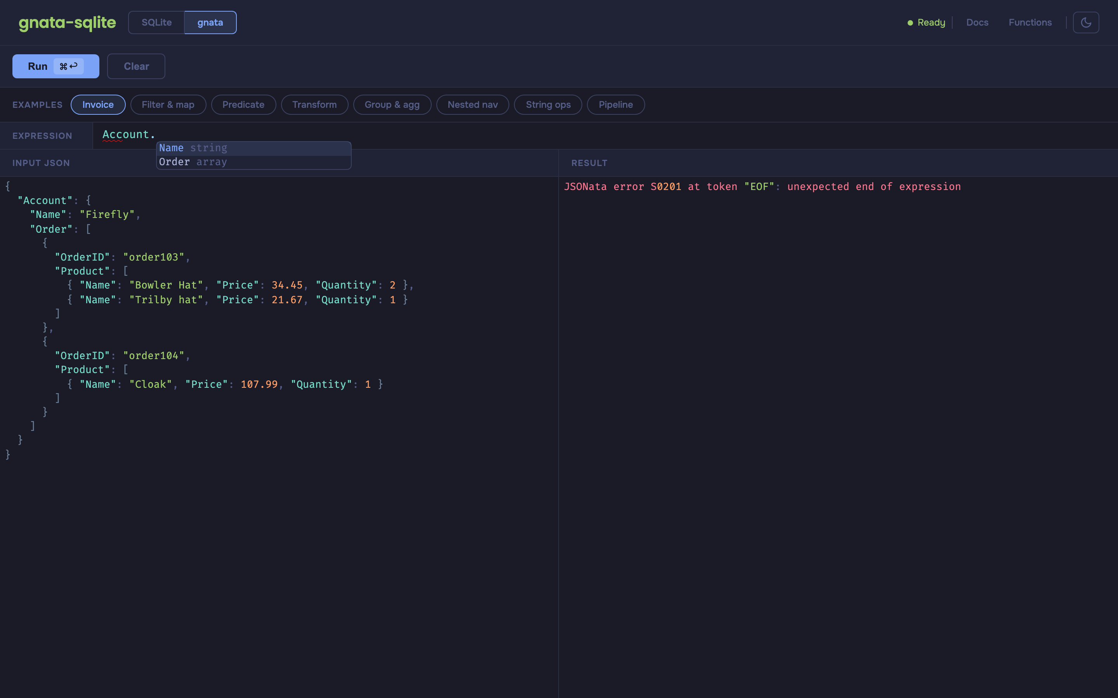Click into the expression input field

point(605,135)
